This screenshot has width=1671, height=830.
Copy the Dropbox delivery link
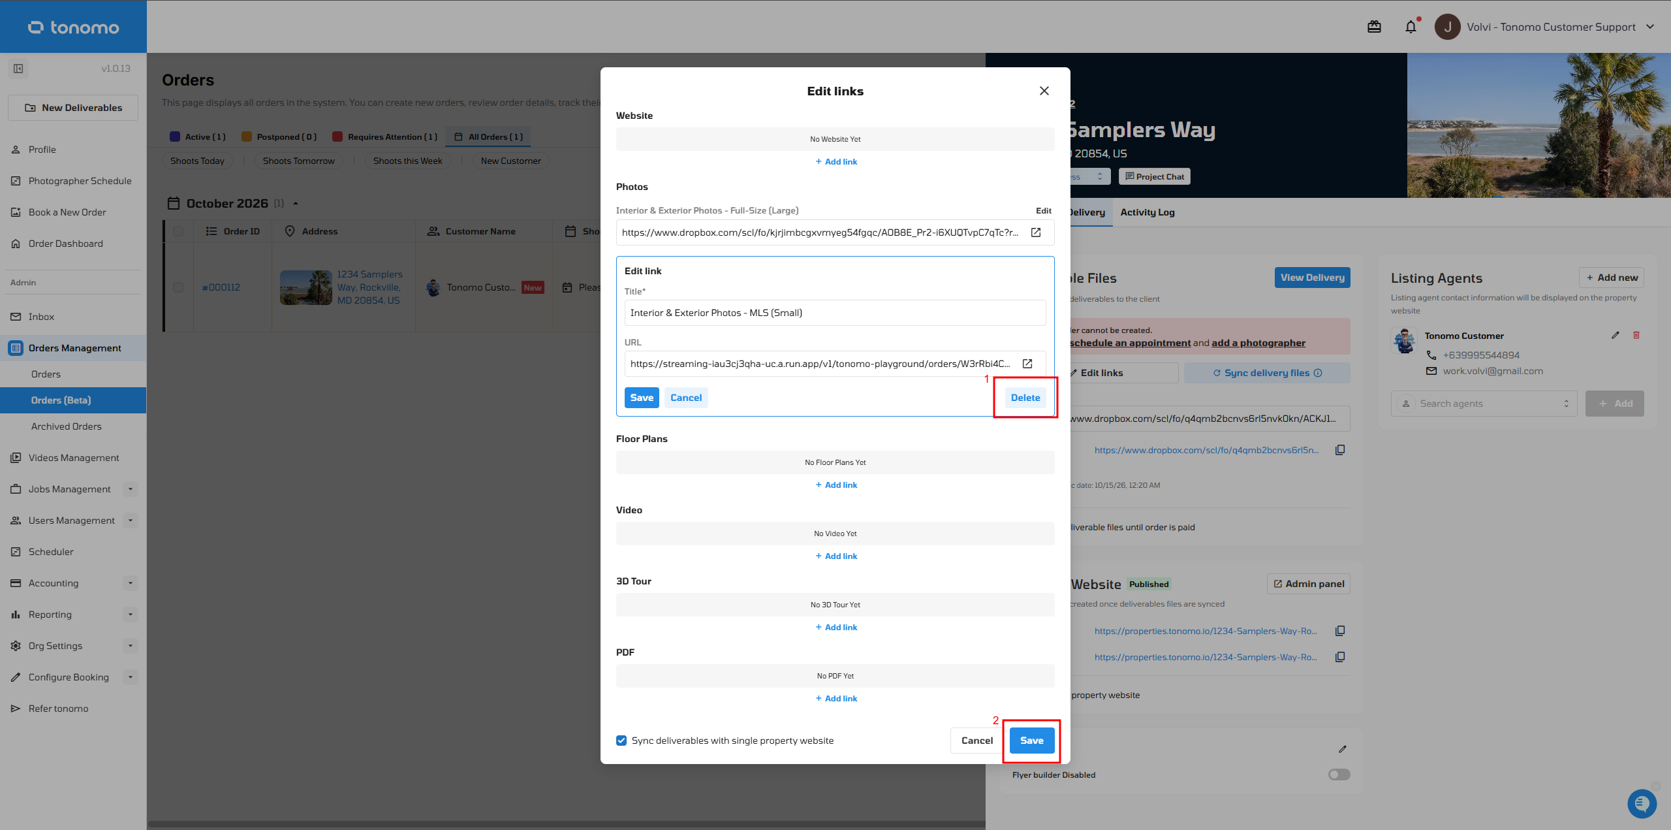point(1340,450)
